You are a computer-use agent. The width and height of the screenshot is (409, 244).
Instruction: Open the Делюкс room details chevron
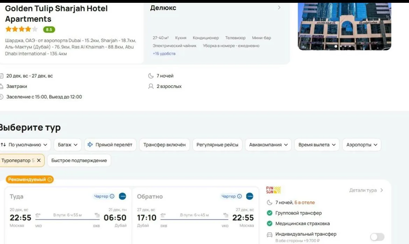(279, 8)
